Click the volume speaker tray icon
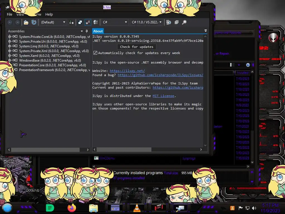The width and height of the screenshot is (285, 214). (x=254, y=208)
